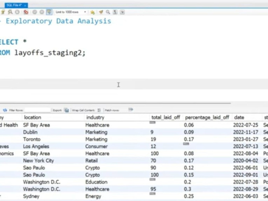The width and height of the screenshot is (268, 201).
Task: Select the date cell '2022-07-25'
Action: click(x=245, y=125)
